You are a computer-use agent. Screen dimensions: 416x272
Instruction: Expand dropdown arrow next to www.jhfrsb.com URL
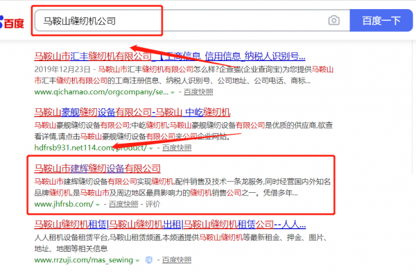[x=98, y=205]
